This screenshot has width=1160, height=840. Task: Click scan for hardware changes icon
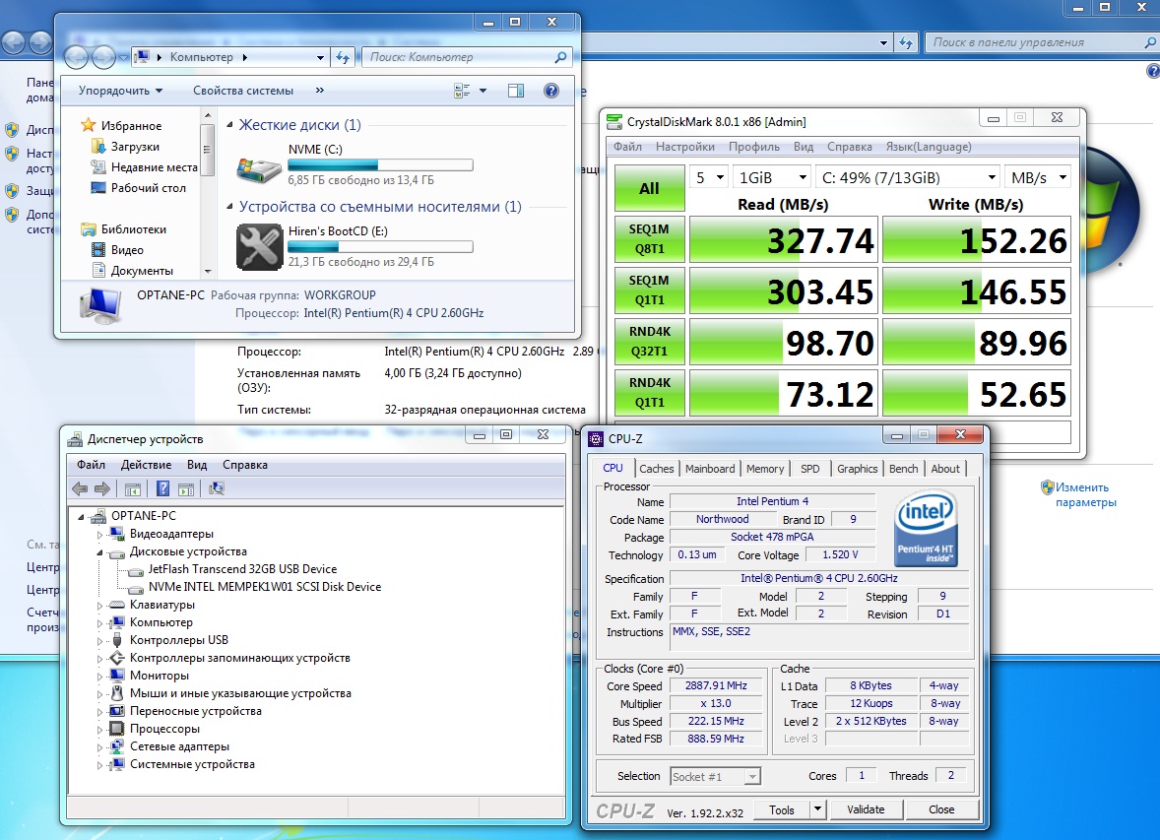[216, 488]
